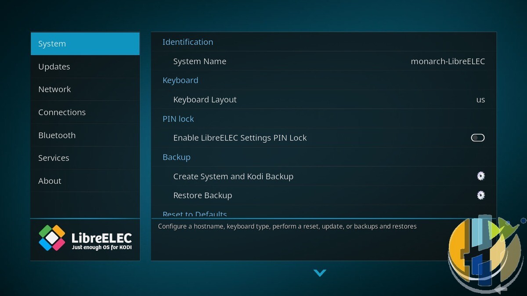Click the monarch-LibreELEC hostname value
Image resolution: width=527 pixels, height=296 pixels.
tap(448, 61)
